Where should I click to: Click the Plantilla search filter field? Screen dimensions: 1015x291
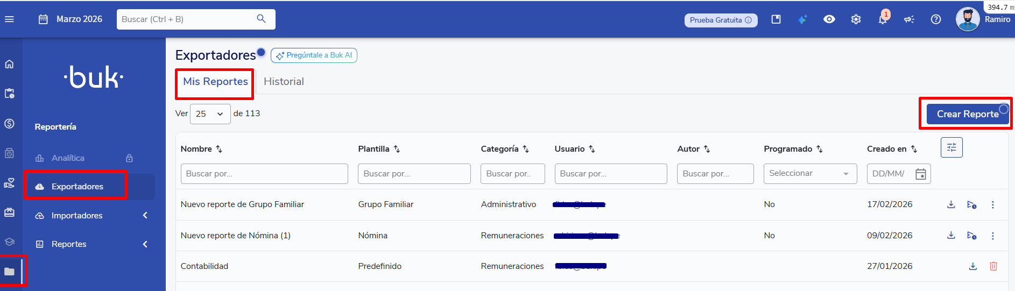tap(414, 174)
